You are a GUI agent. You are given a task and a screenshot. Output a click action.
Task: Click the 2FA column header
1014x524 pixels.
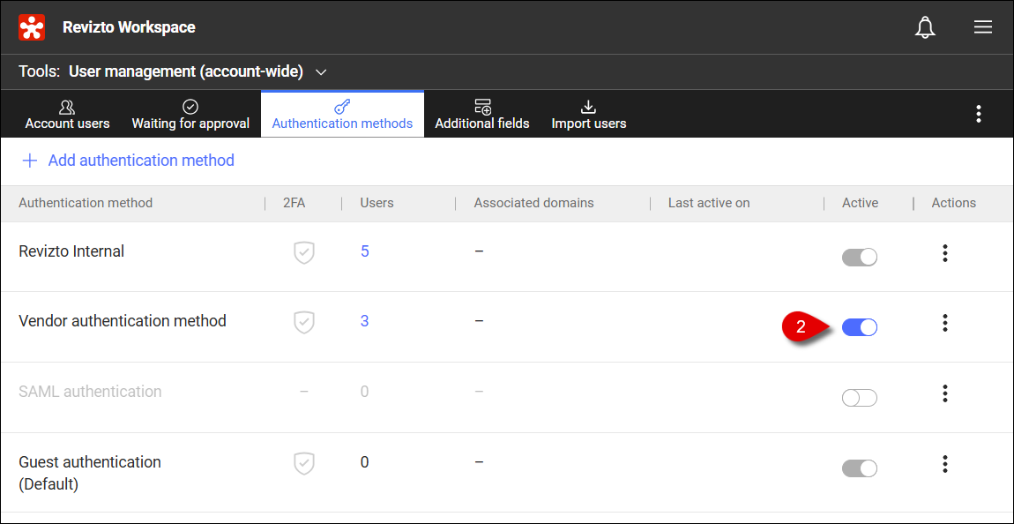295,203
